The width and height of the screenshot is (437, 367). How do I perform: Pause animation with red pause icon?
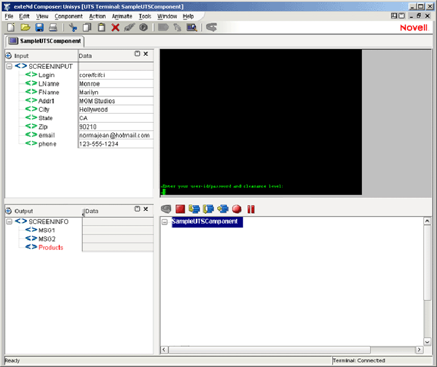[x=251, y=209]
